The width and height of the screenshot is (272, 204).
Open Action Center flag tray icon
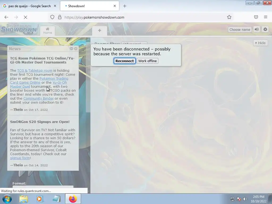point(239,199)
